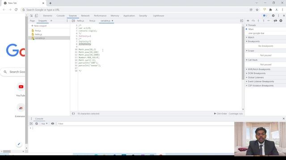Open the Network panel tab
286x160 pixels.
(x=85, y=16)
